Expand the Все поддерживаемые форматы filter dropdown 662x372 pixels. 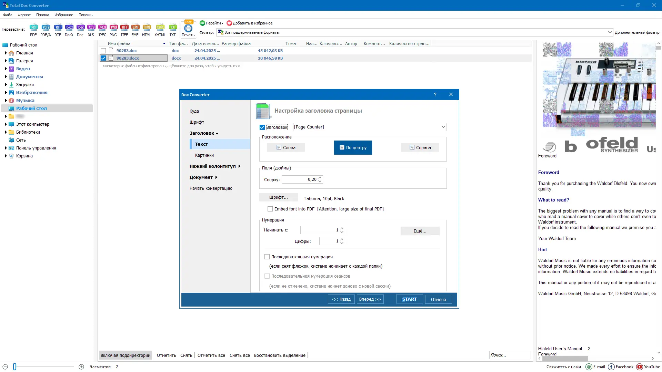[x=610, y=32]
